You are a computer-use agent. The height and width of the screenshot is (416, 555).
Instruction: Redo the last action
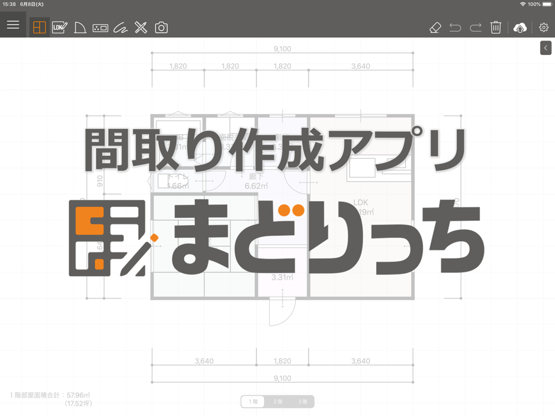tap(476, 28)
